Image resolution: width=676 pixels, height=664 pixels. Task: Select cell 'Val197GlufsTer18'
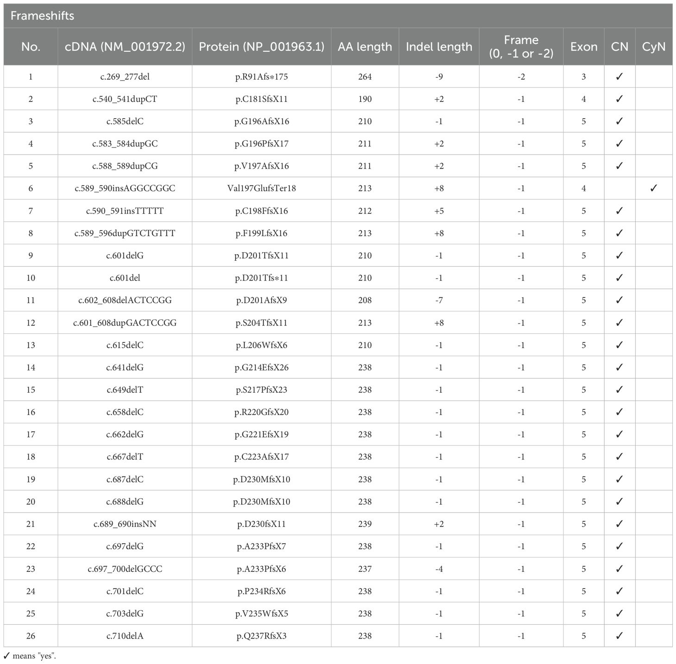coord(262,188)
